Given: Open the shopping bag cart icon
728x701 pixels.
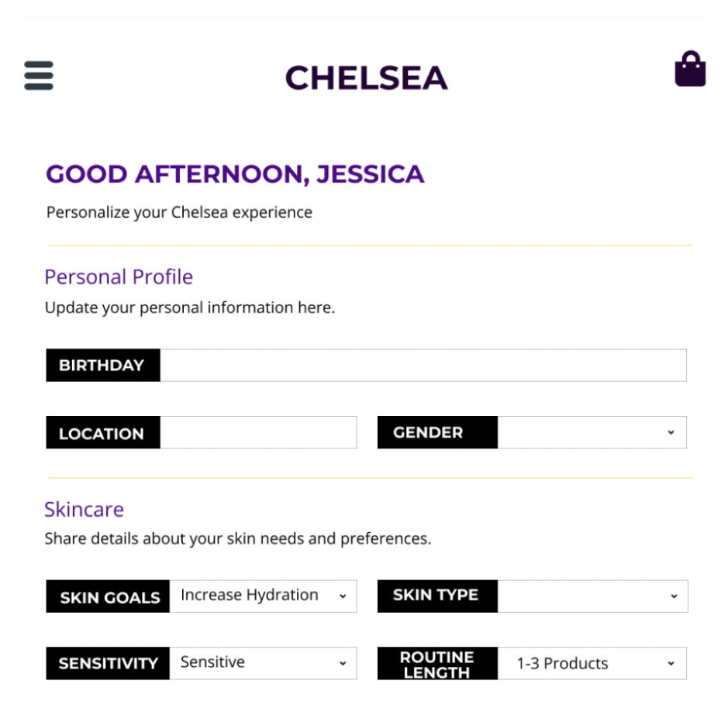Looking at the screenshot, I should coord(690,69).
